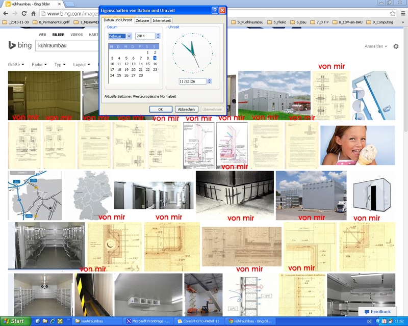Expand the month dropdown showing Februar
This screenshot has height=326, width=408.
pyautogui.click(x=129, y=36)
